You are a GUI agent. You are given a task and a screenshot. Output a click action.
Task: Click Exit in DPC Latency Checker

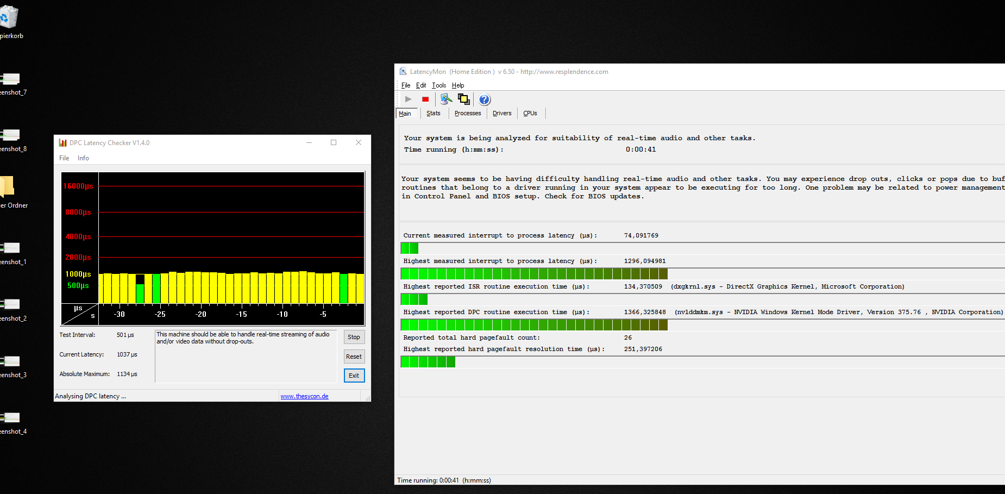pyautogui.click(x=354, y=376)
